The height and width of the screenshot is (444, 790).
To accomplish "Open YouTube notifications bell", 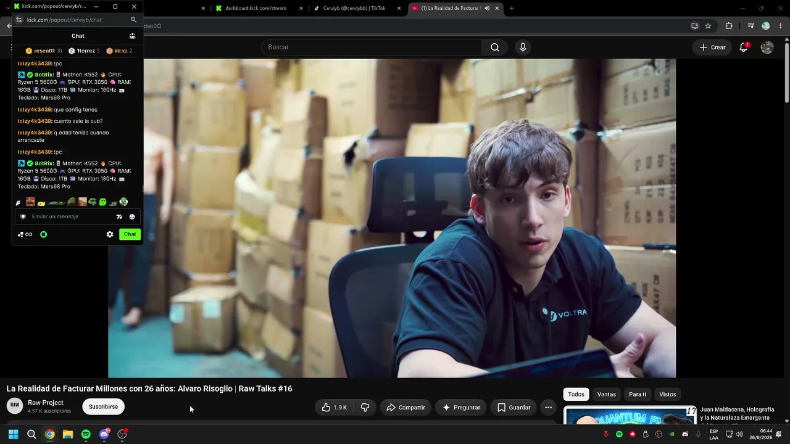I will 744,47.
